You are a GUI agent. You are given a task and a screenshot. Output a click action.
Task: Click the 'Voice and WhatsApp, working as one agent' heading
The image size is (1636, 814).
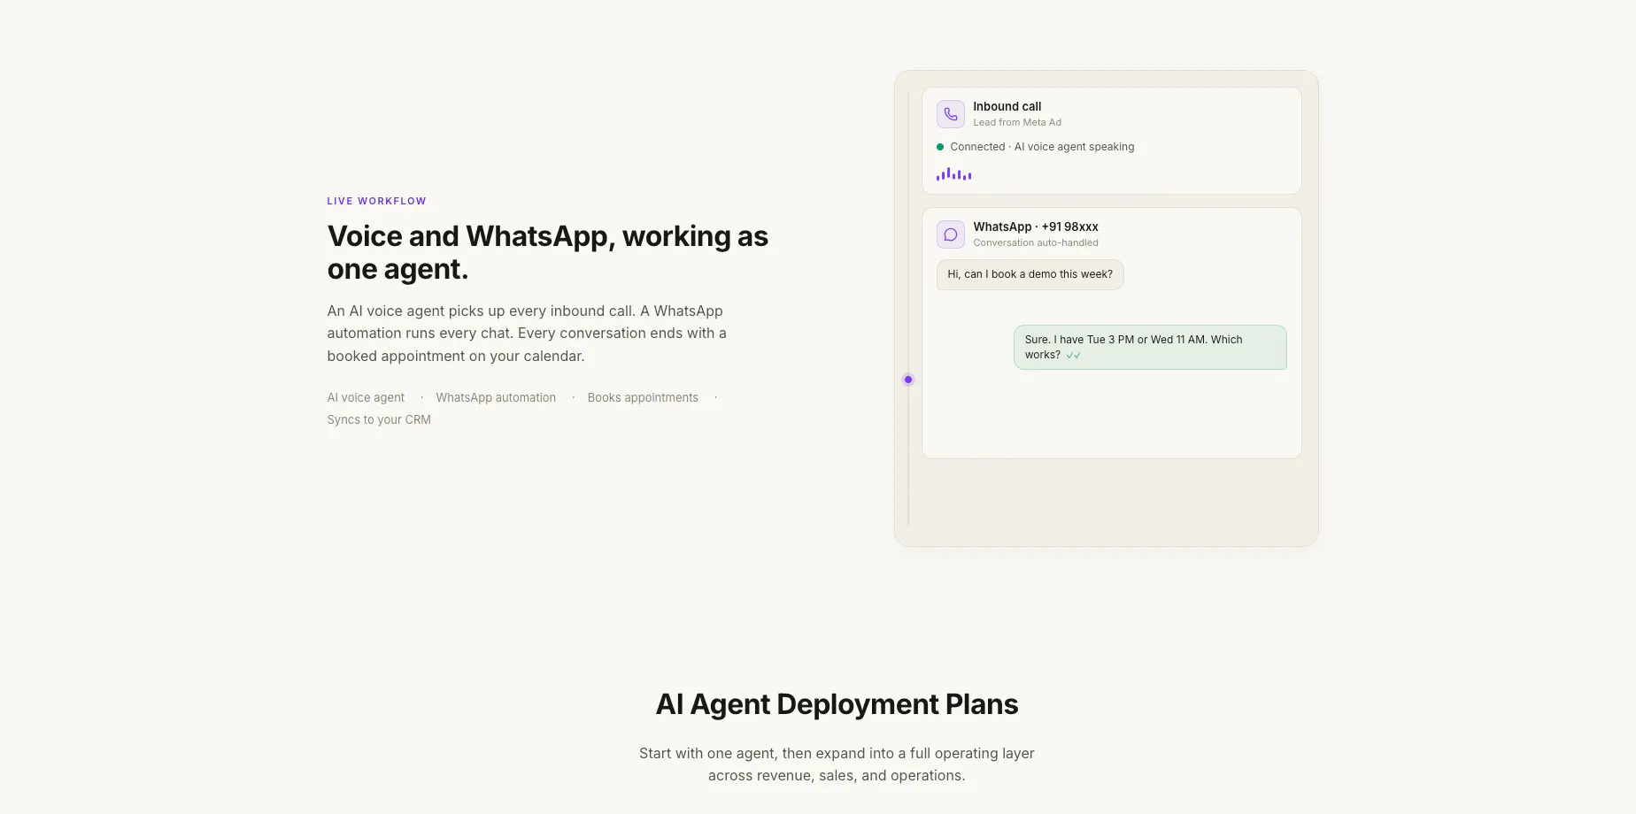coord(548,252)
